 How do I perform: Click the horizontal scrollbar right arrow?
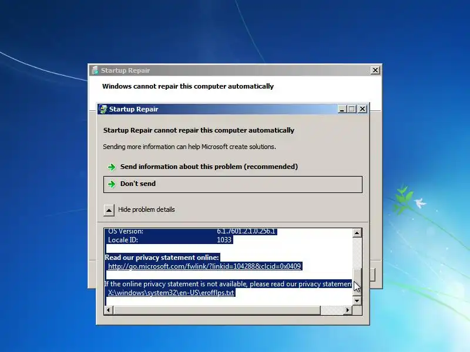point(348,310)
